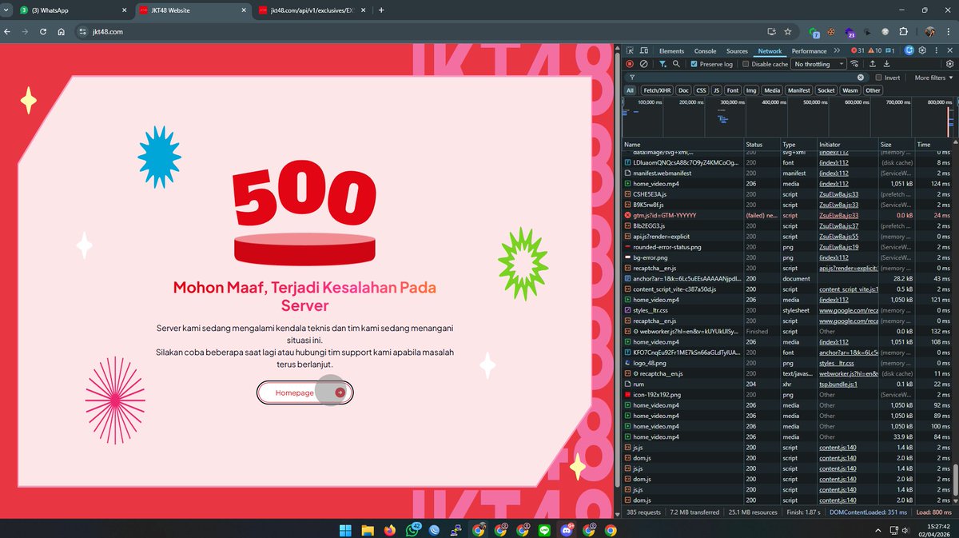The image size is (959, 538).
Task: Switch to the Console tab
Action: pos(705,50)
